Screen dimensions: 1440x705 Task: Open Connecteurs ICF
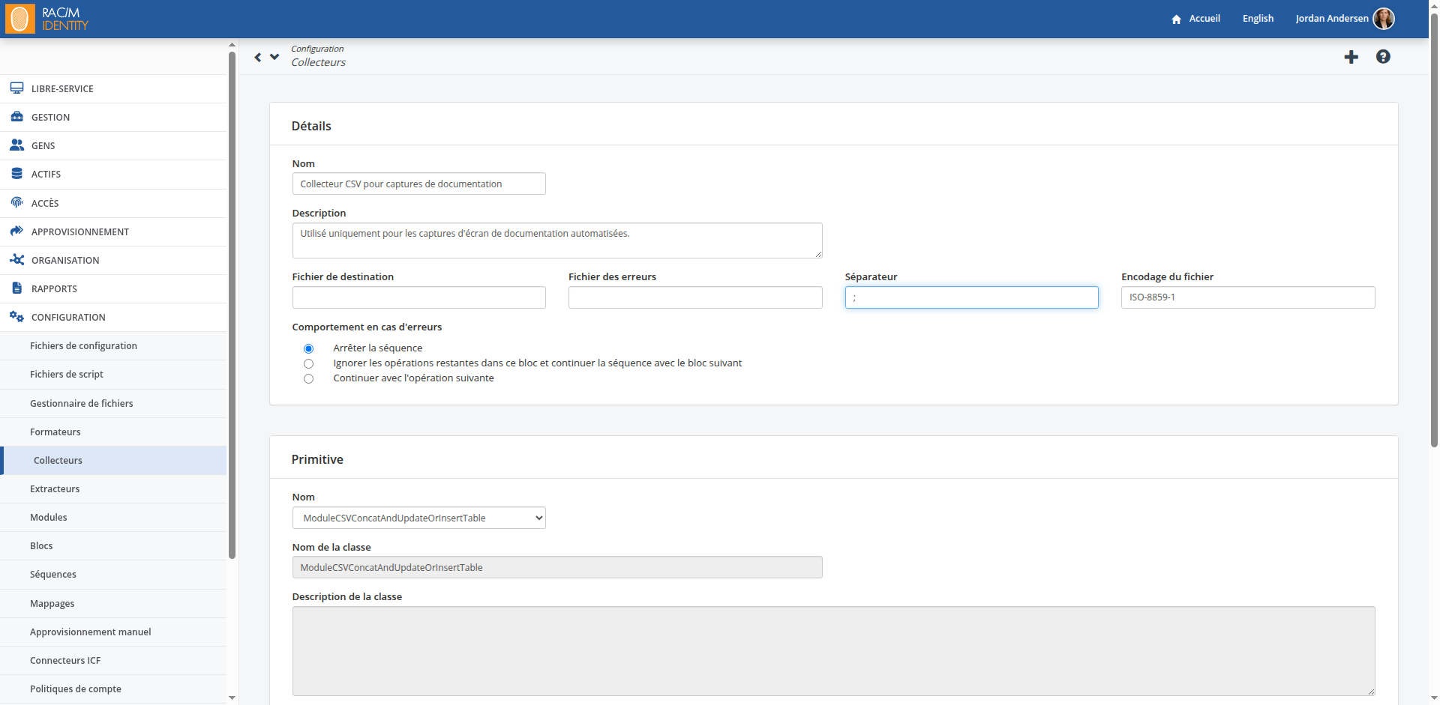(113, 660)
